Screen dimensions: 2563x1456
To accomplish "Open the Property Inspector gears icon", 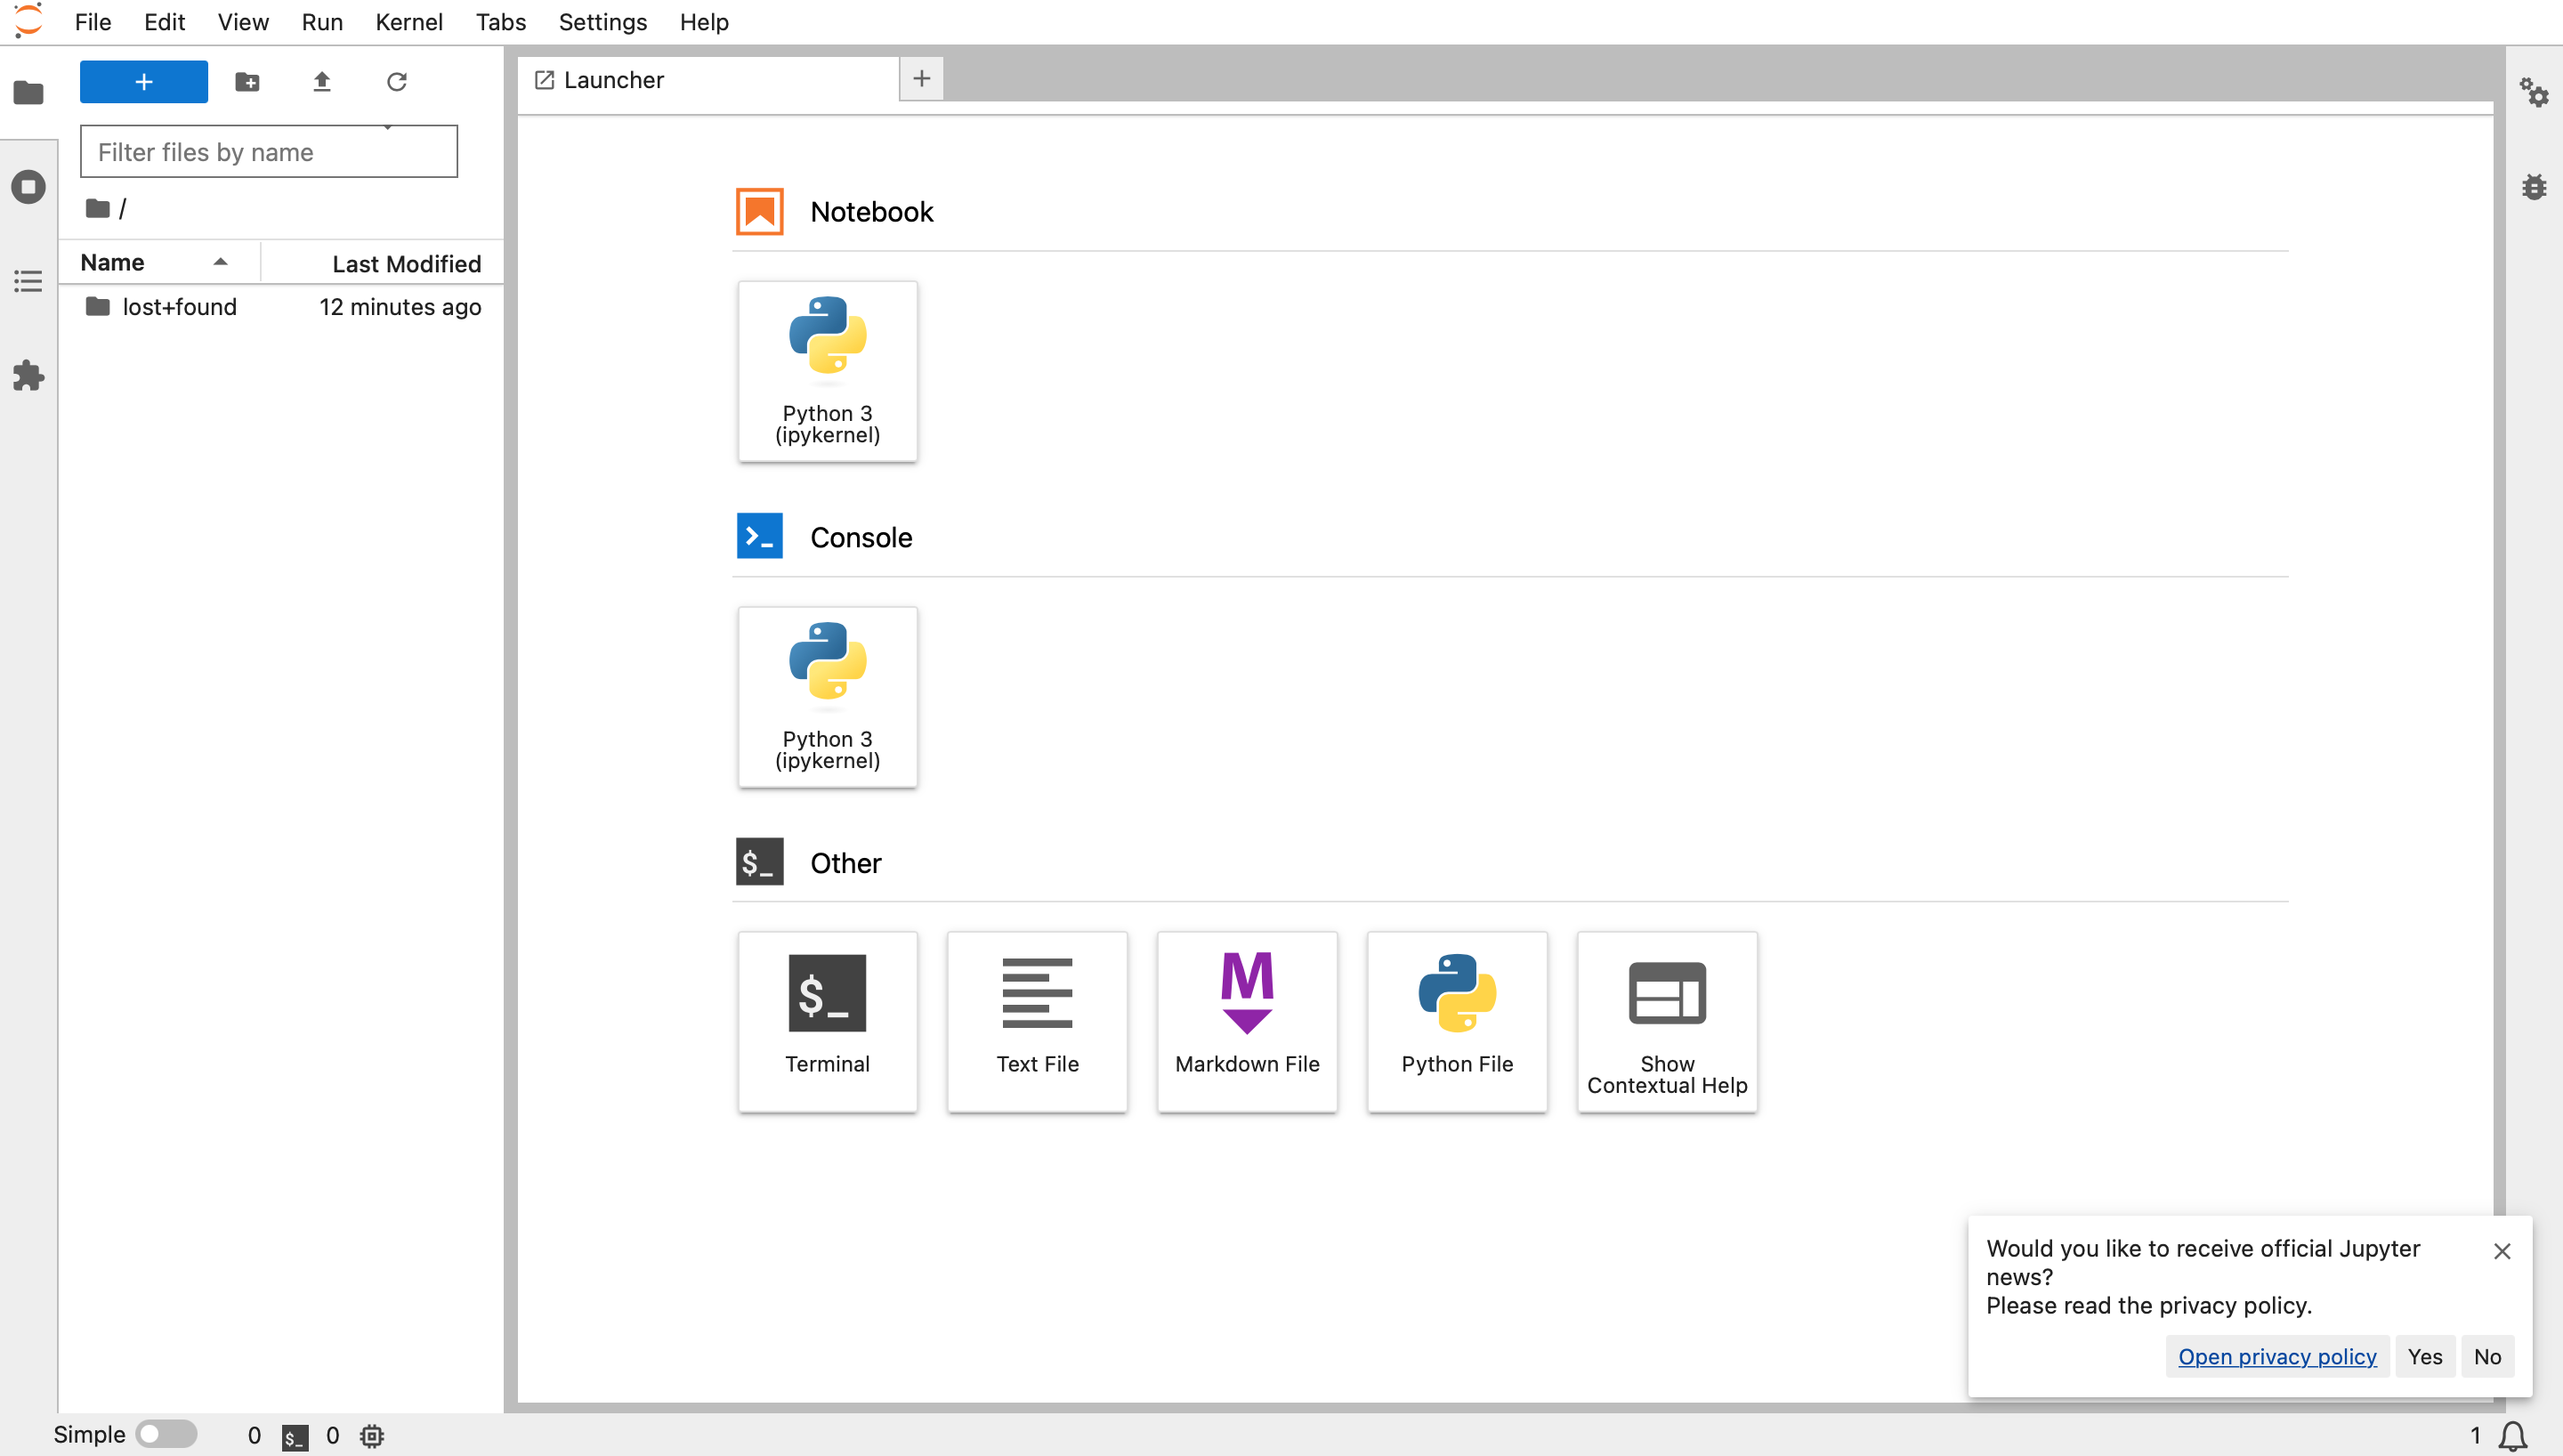I will click(x=2533, y=93).
